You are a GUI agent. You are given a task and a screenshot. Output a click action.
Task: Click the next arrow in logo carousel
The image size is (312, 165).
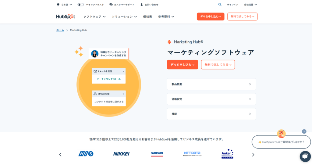(x=253, y=155)
